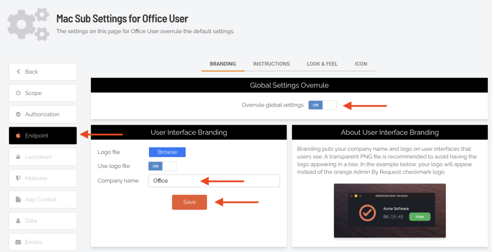Click the Data person icon
The image size is (492, 252).
[x=18, y=221]
